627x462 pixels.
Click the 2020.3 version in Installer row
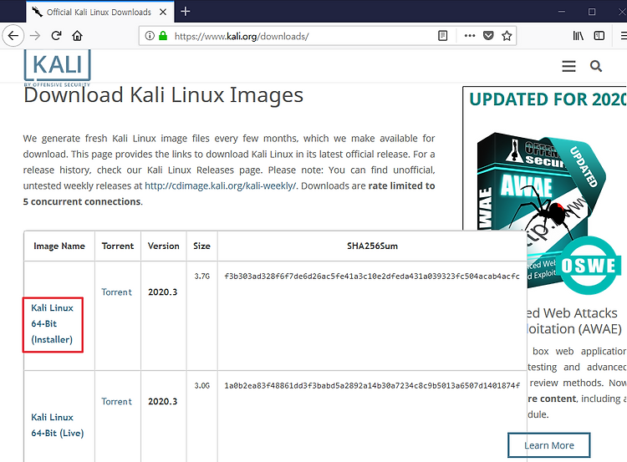pyautogui.click(x=163, y=292)
